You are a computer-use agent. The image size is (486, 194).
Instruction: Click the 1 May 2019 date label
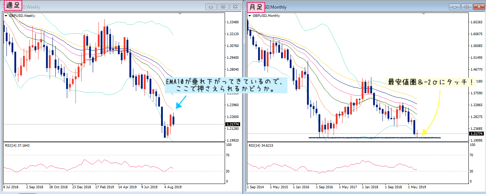[x=417, y=187]
